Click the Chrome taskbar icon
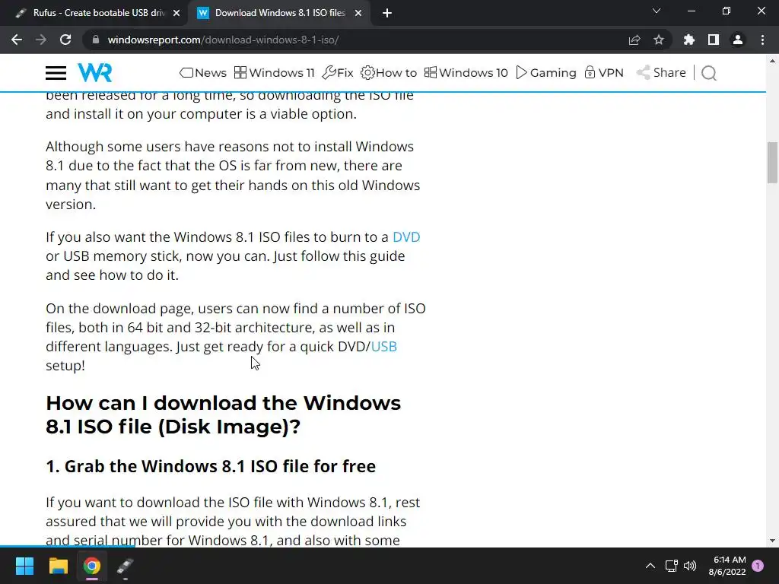The height and width of the screenshot is (584, 779). [92, 566]
